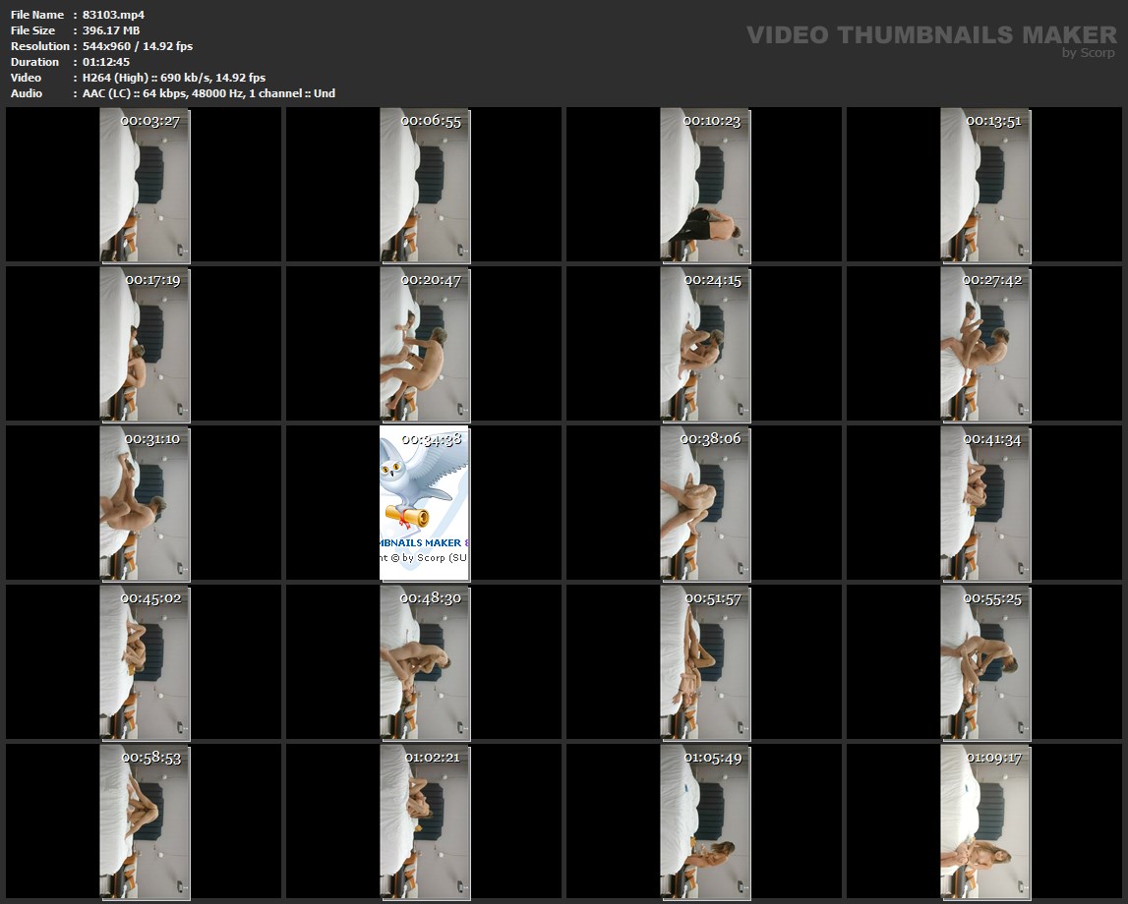Click the File Size value 396.17 MB
Screen dimensions: 1128x904
(111, 30)
